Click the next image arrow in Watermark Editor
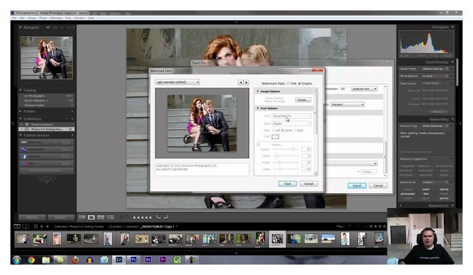Viewport: 473px width, 275px height. [246, 82]
